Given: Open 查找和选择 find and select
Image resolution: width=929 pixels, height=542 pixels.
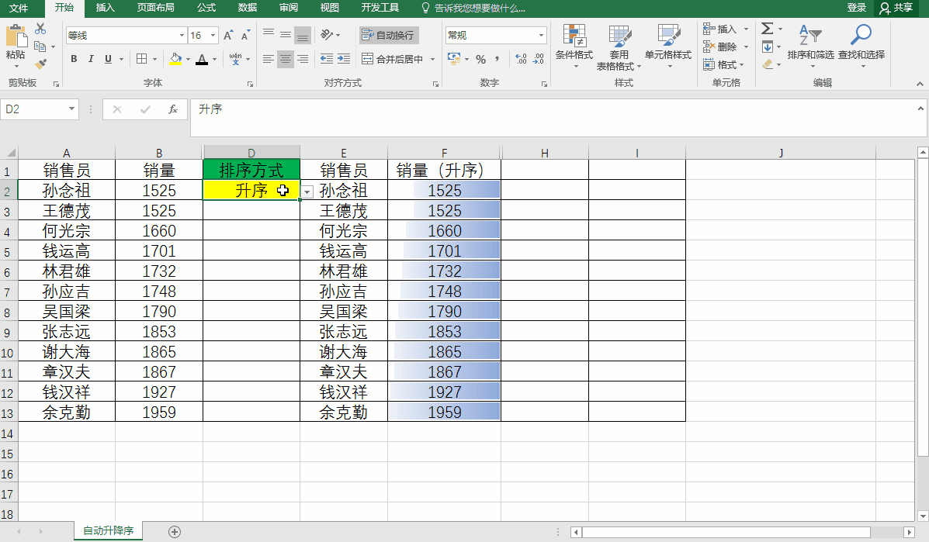Looking at the screenshot, I should [861, 46].
